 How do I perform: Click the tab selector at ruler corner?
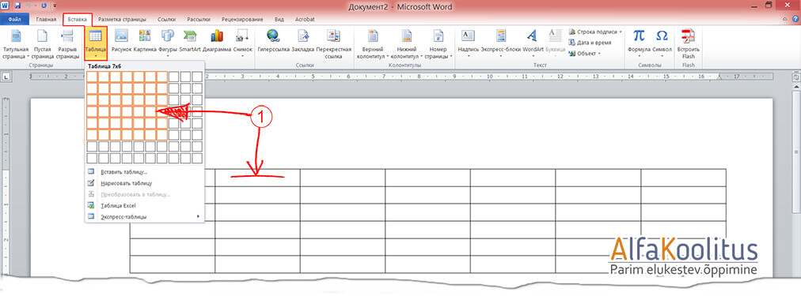coord(6,77)
